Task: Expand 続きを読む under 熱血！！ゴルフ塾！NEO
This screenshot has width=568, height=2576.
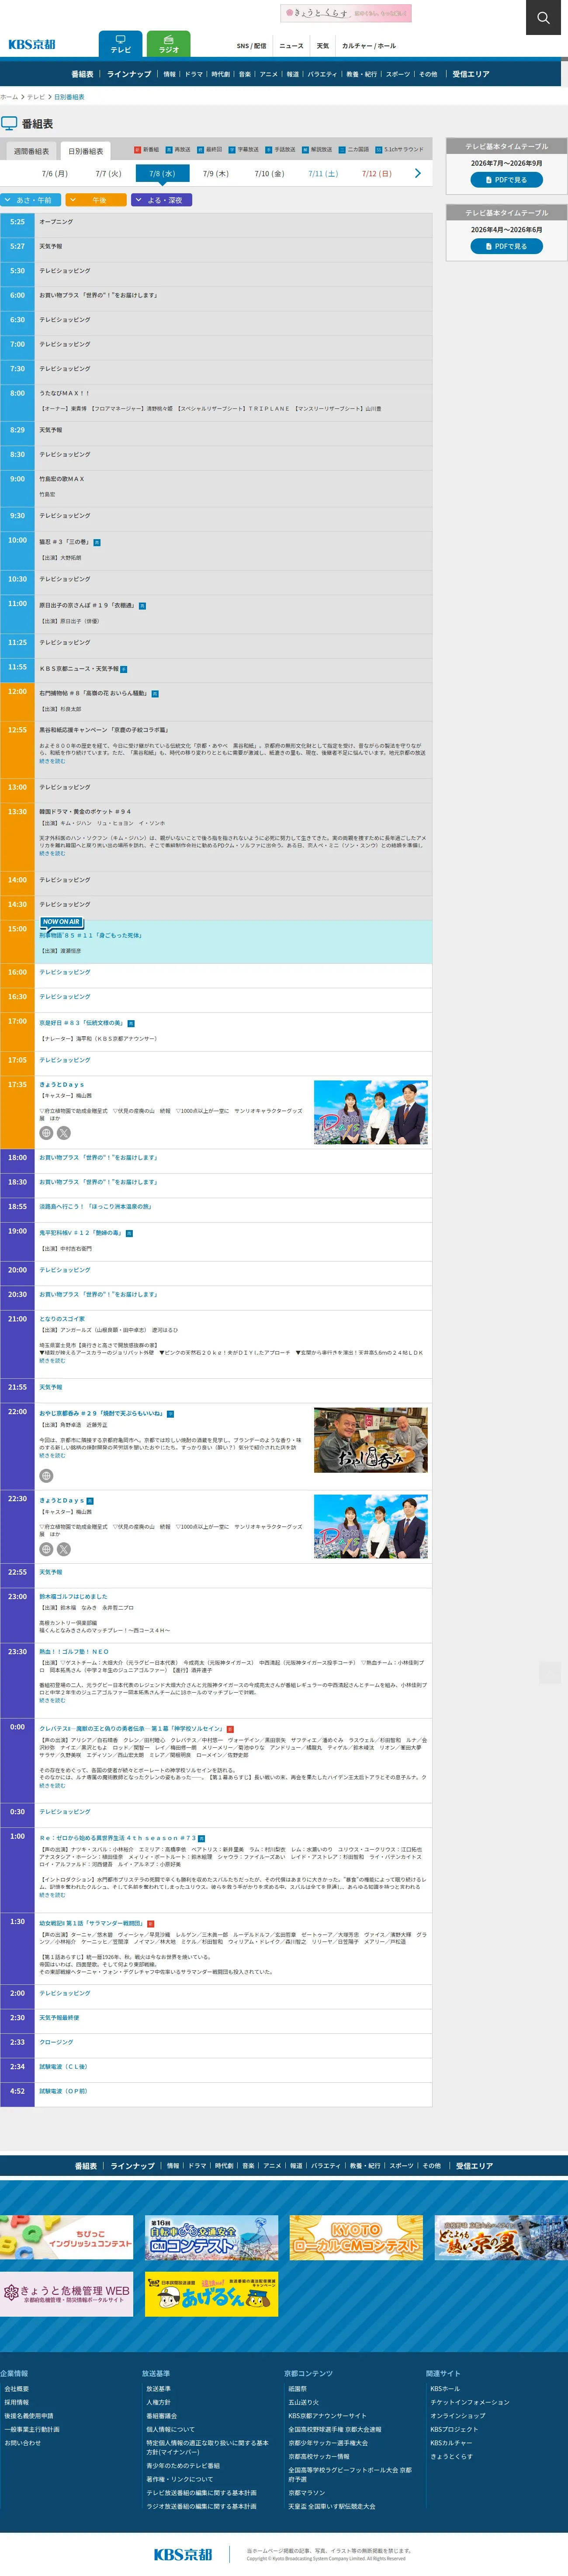Action: 52,1700
